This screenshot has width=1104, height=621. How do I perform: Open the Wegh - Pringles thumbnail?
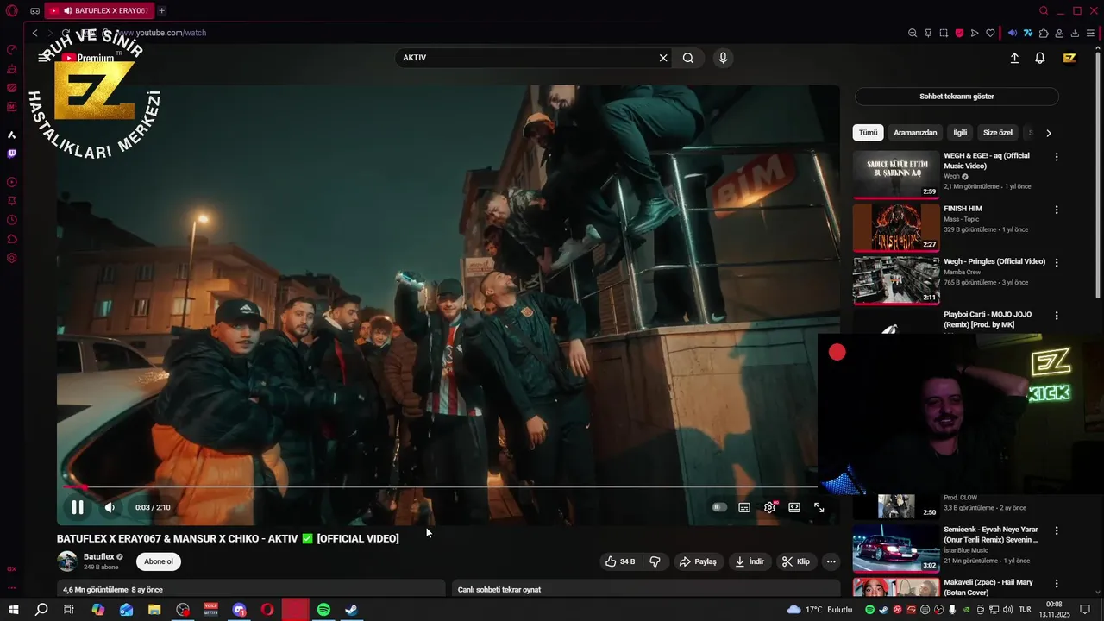pyautogui.click(x=896, y=280)
